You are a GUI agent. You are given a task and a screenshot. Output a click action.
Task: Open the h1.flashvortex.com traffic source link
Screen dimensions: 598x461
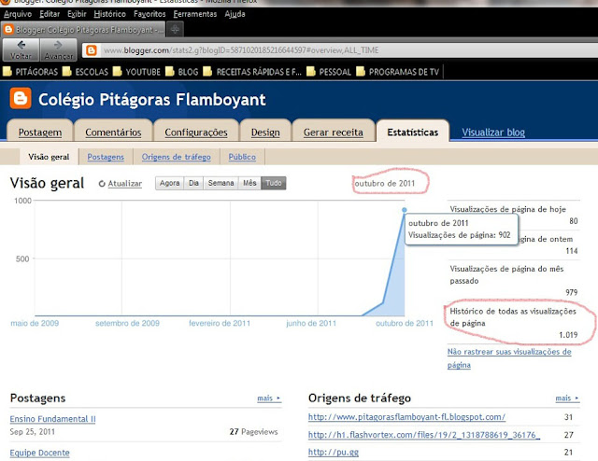click(x=423, y=435)
